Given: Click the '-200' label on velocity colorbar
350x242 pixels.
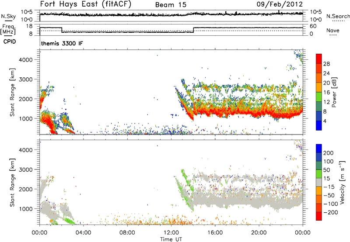Looking at the screenshot, I should (331, 212).
